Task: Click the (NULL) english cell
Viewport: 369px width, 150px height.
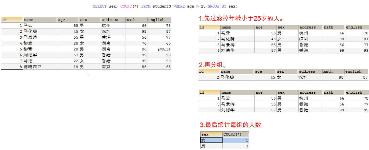Action: pos(159,49)
